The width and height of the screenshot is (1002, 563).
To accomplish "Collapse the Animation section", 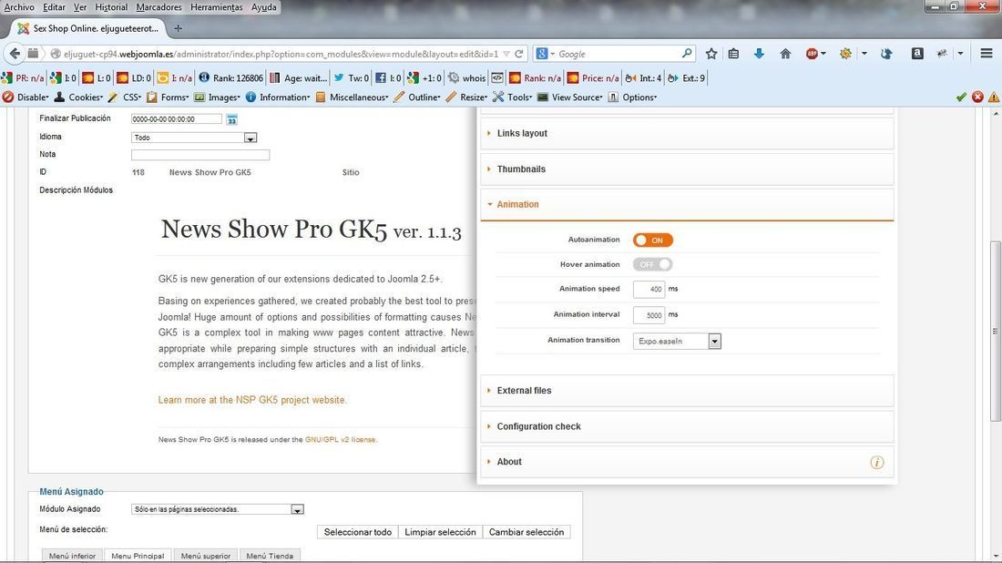I will [687, 204].
